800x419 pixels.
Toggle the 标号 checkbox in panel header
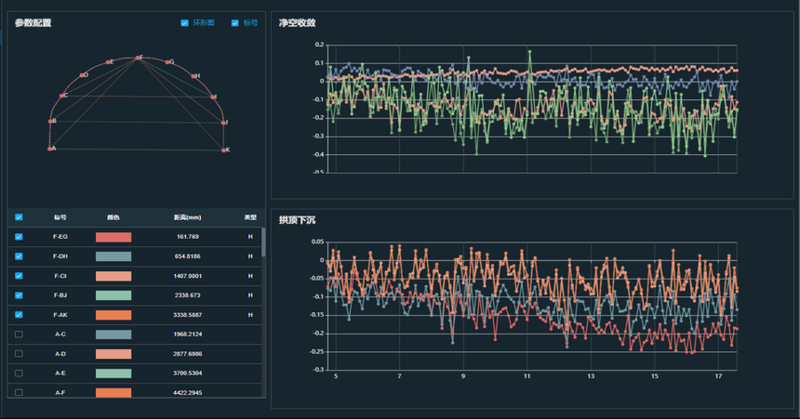(234, 23)
